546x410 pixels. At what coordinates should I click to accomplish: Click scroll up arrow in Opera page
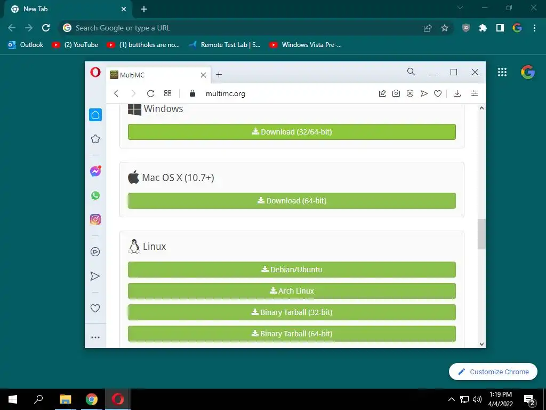[x=481, y=108]
